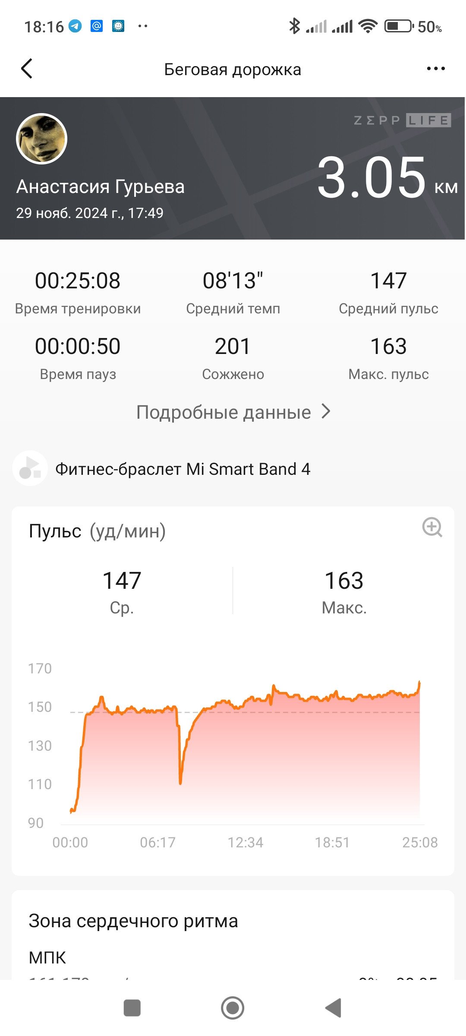Screen dimensions: 466x1036
Task: Tap the user profile avatar
Action: pyautogui.click(x=41, y=139)
